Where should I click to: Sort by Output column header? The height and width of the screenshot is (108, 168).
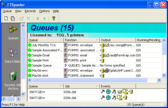118,40
